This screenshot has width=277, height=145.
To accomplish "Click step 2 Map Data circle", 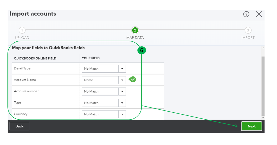I will click(x=135, y=30).
